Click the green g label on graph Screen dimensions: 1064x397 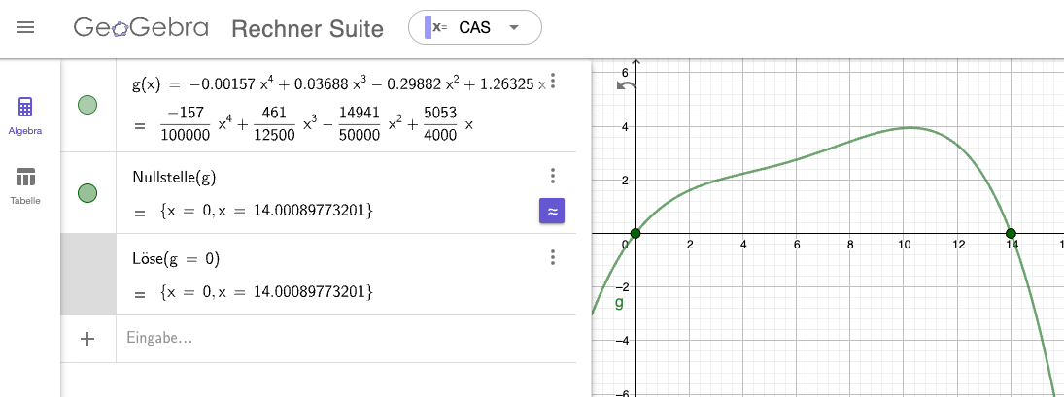(x=619, y=302)
